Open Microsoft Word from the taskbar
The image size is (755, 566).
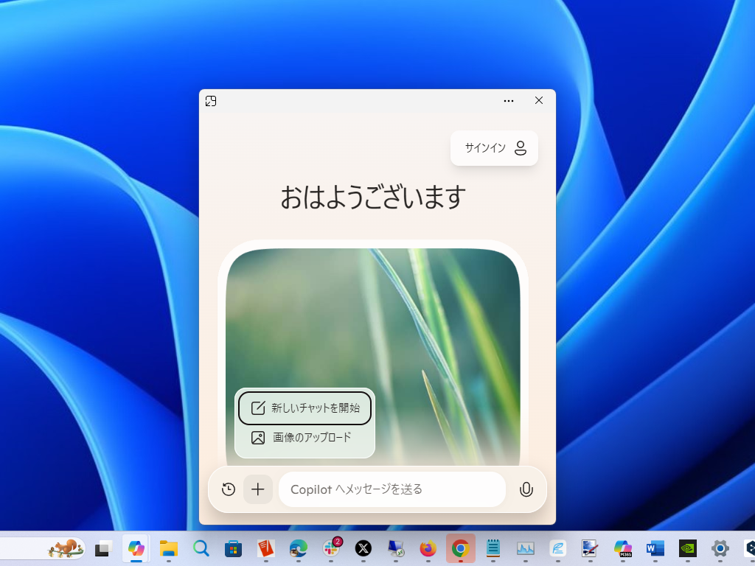pos(654,549)
